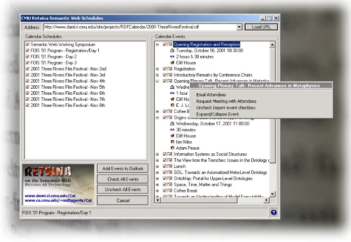Click Add Events to Outlook button
351x242 pixels.
coord(123,168)
